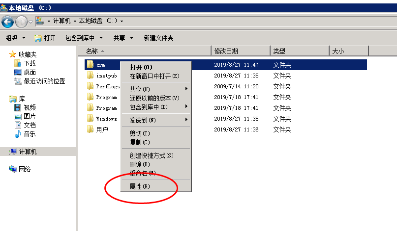Open recent pages arrow next to Forward

pyautogui.click(x=31, y=22)
